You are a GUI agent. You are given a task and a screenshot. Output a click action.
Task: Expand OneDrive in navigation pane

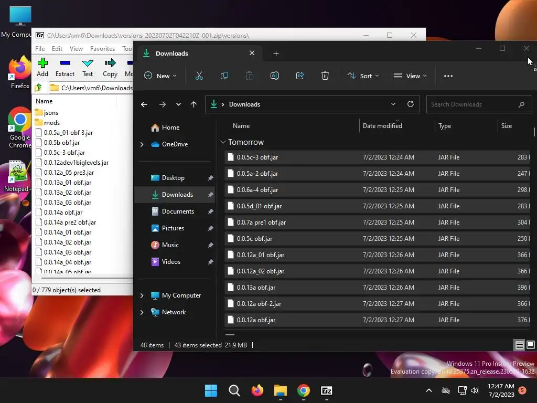(x=142, y=144)
